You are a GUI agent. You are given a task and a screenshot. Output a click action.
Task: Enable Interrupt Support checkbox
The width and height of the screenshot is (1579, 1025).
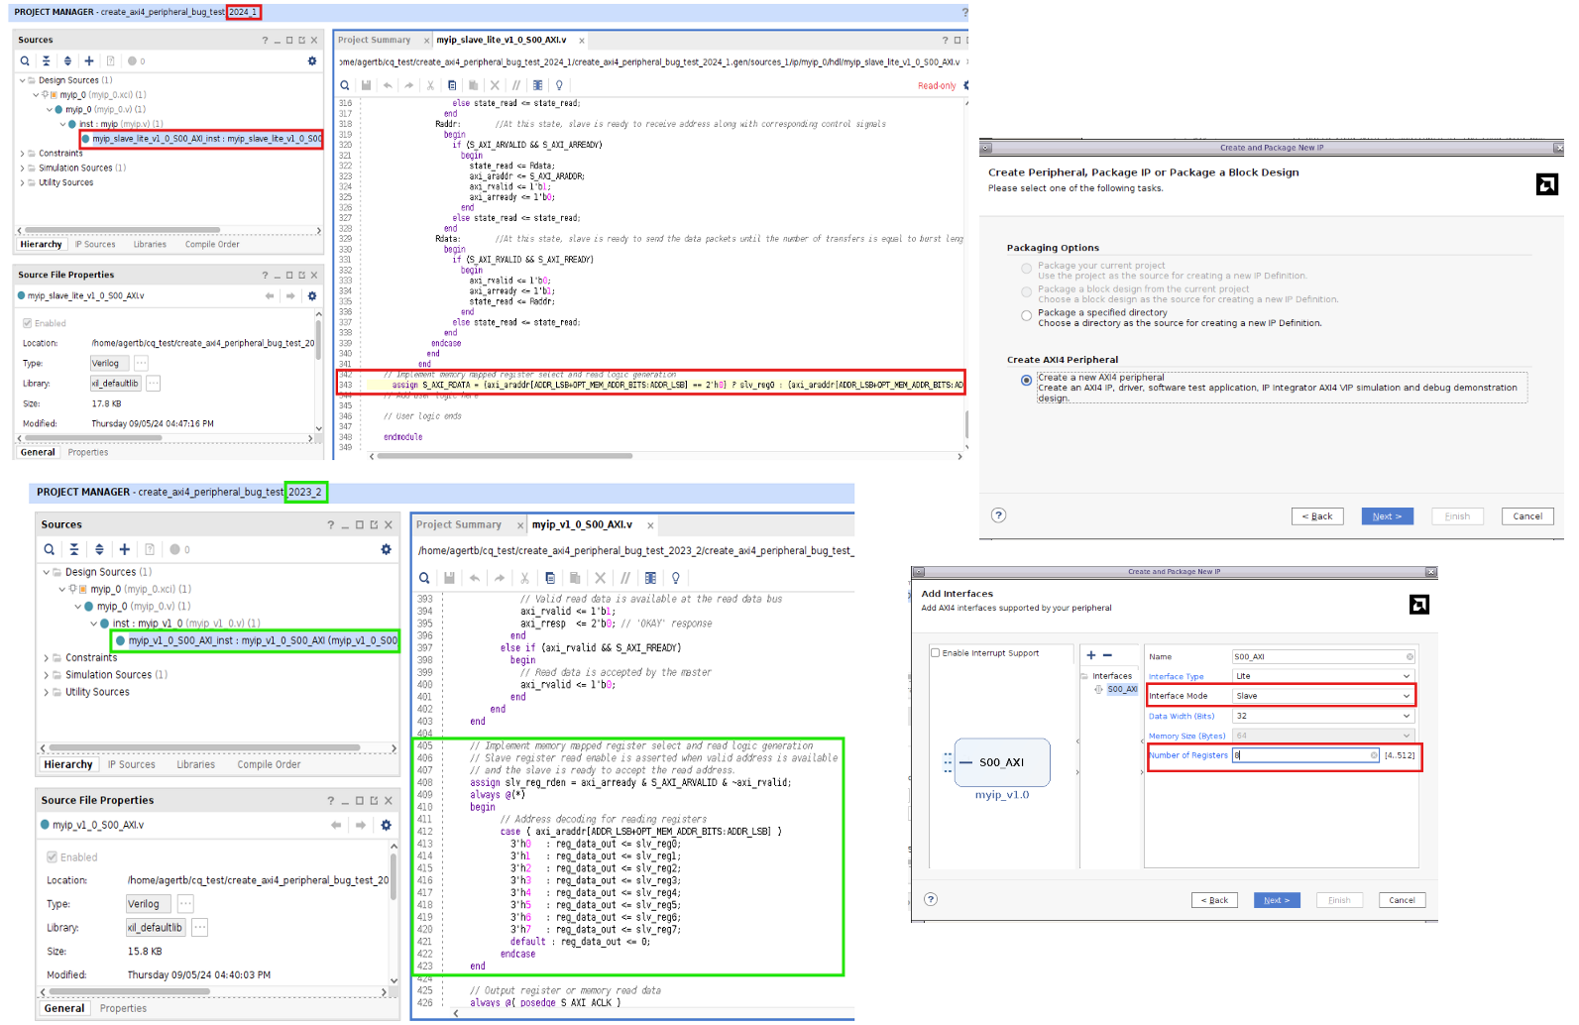tap(936, 653)
